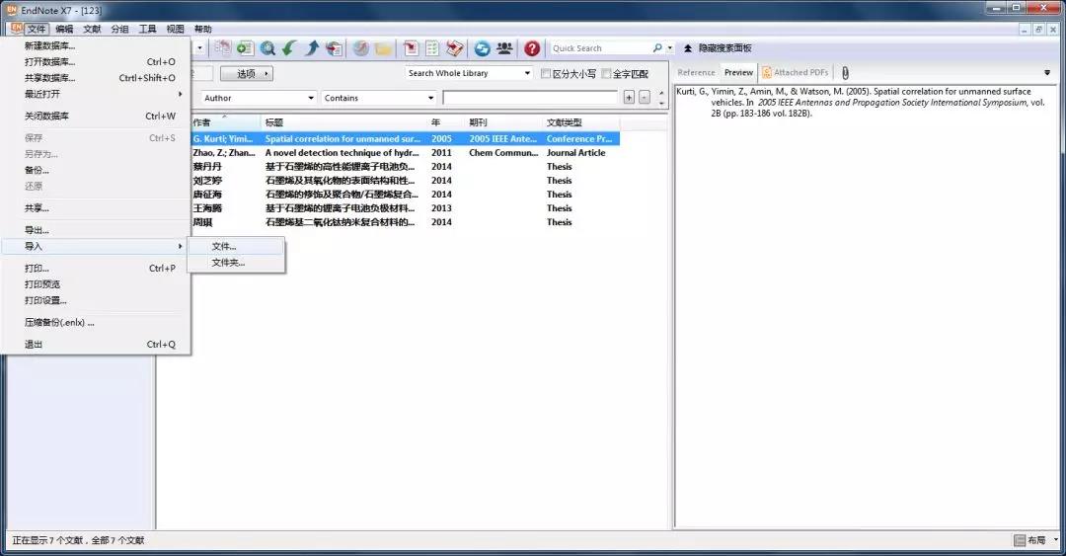Click the search term field beside Contains

[530, 98]
